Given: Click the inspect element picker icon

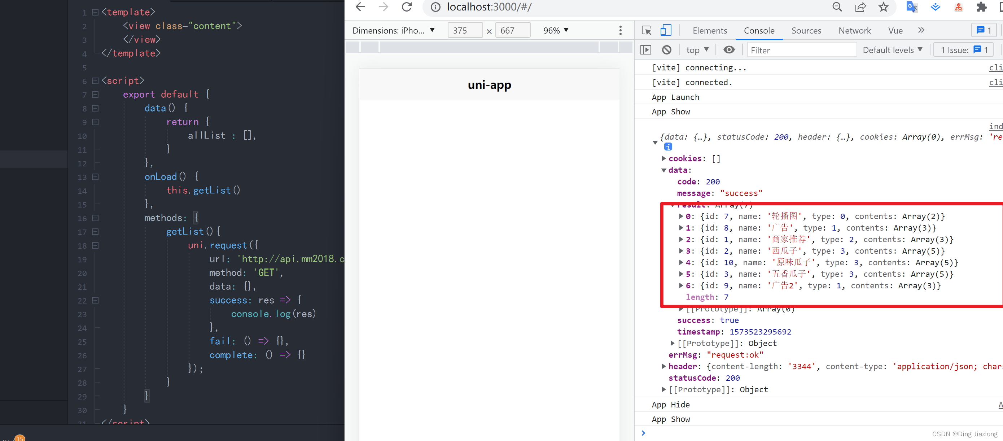Looking at the screenshot, I should (646, 30).
